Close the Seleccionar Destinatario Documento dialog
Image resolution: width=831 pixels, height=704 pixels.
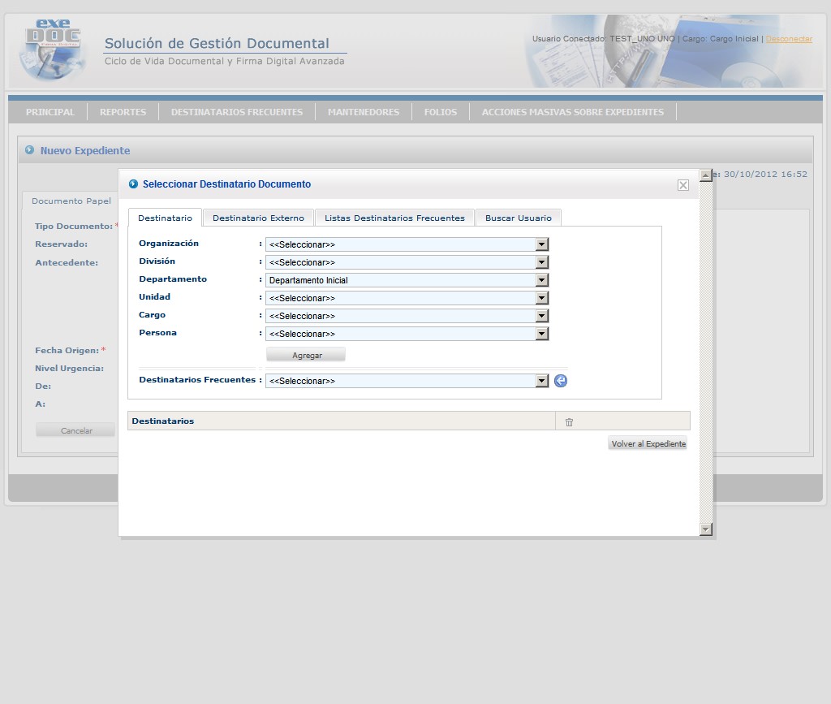(x=683, y=185)
